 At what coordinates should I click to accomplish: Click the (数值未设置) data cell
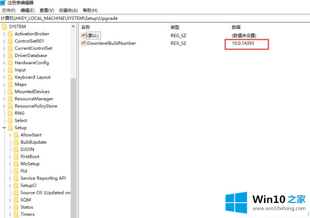coord(244,36)
